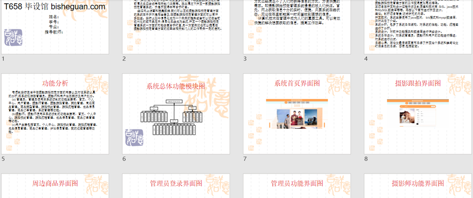The height and width of the screenshot is (198, 473).
Task: Click the slide number 7 label
Action: pyautogui.click(x=245, y=159)
